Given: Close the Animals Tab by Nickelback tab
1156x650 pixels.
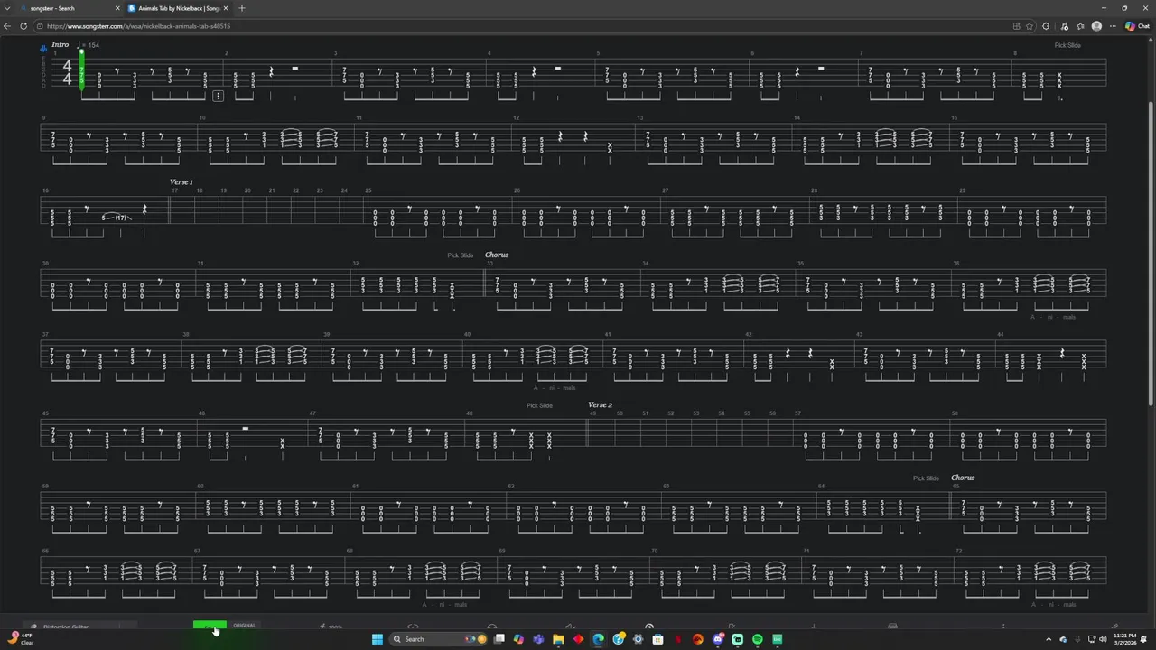Looking at the screenshot, I should pos(227,8).
